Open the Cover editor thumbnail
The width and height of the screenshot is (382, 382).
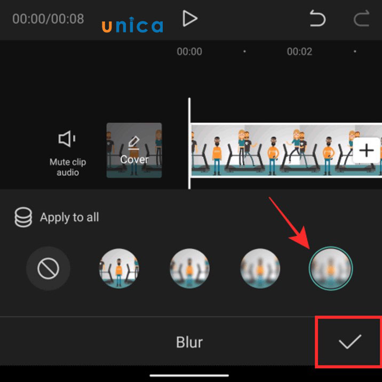pos(134,150)
